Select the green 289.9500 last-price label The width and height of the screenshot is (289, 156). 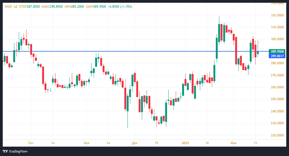278,51
